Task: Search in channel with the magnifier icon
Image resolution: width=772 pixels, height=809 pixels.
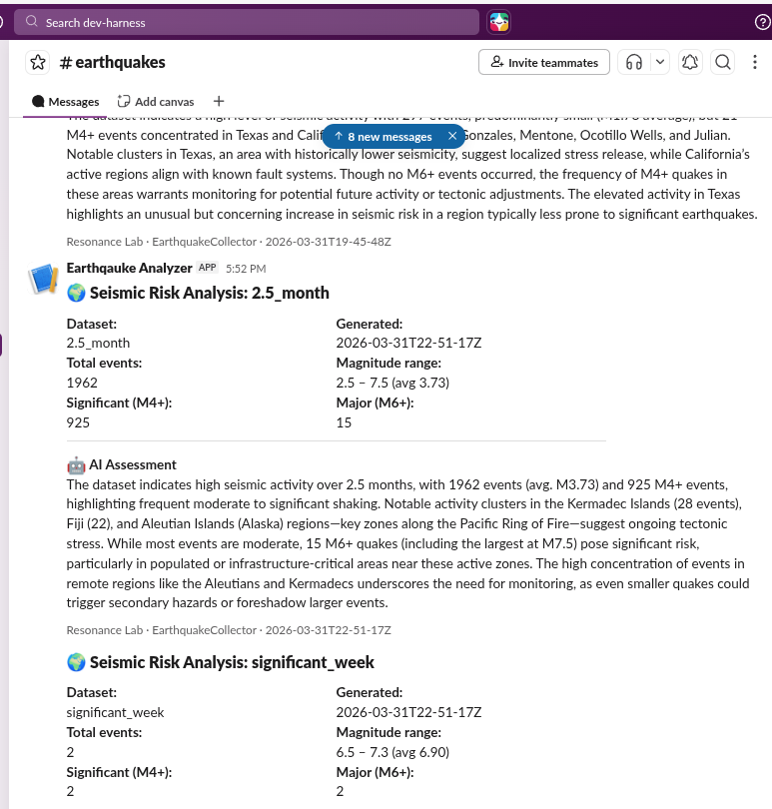Action: [723, 62]
